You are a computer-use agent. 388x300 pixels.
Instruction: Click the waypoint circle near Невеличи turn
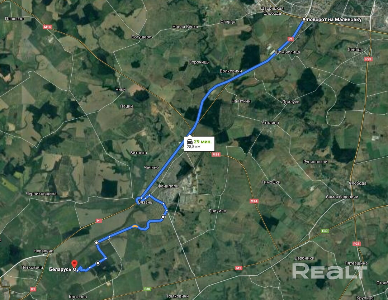coord(96,243)
